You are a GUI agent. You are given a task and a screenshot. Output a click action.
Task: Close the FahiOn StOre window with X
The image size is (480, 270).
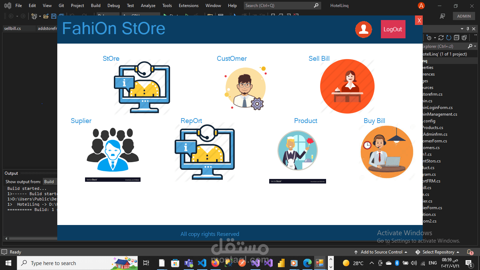tap(419, 20)
